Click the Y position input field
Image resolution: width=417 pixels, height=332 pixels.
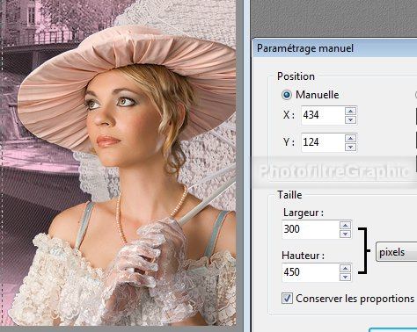coord(323,142)
